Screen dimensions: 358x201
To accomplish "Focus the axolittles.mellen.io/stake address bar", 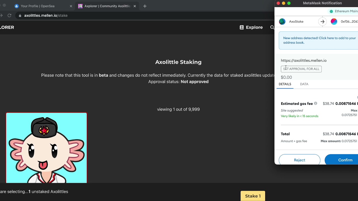I will (145, 16).
